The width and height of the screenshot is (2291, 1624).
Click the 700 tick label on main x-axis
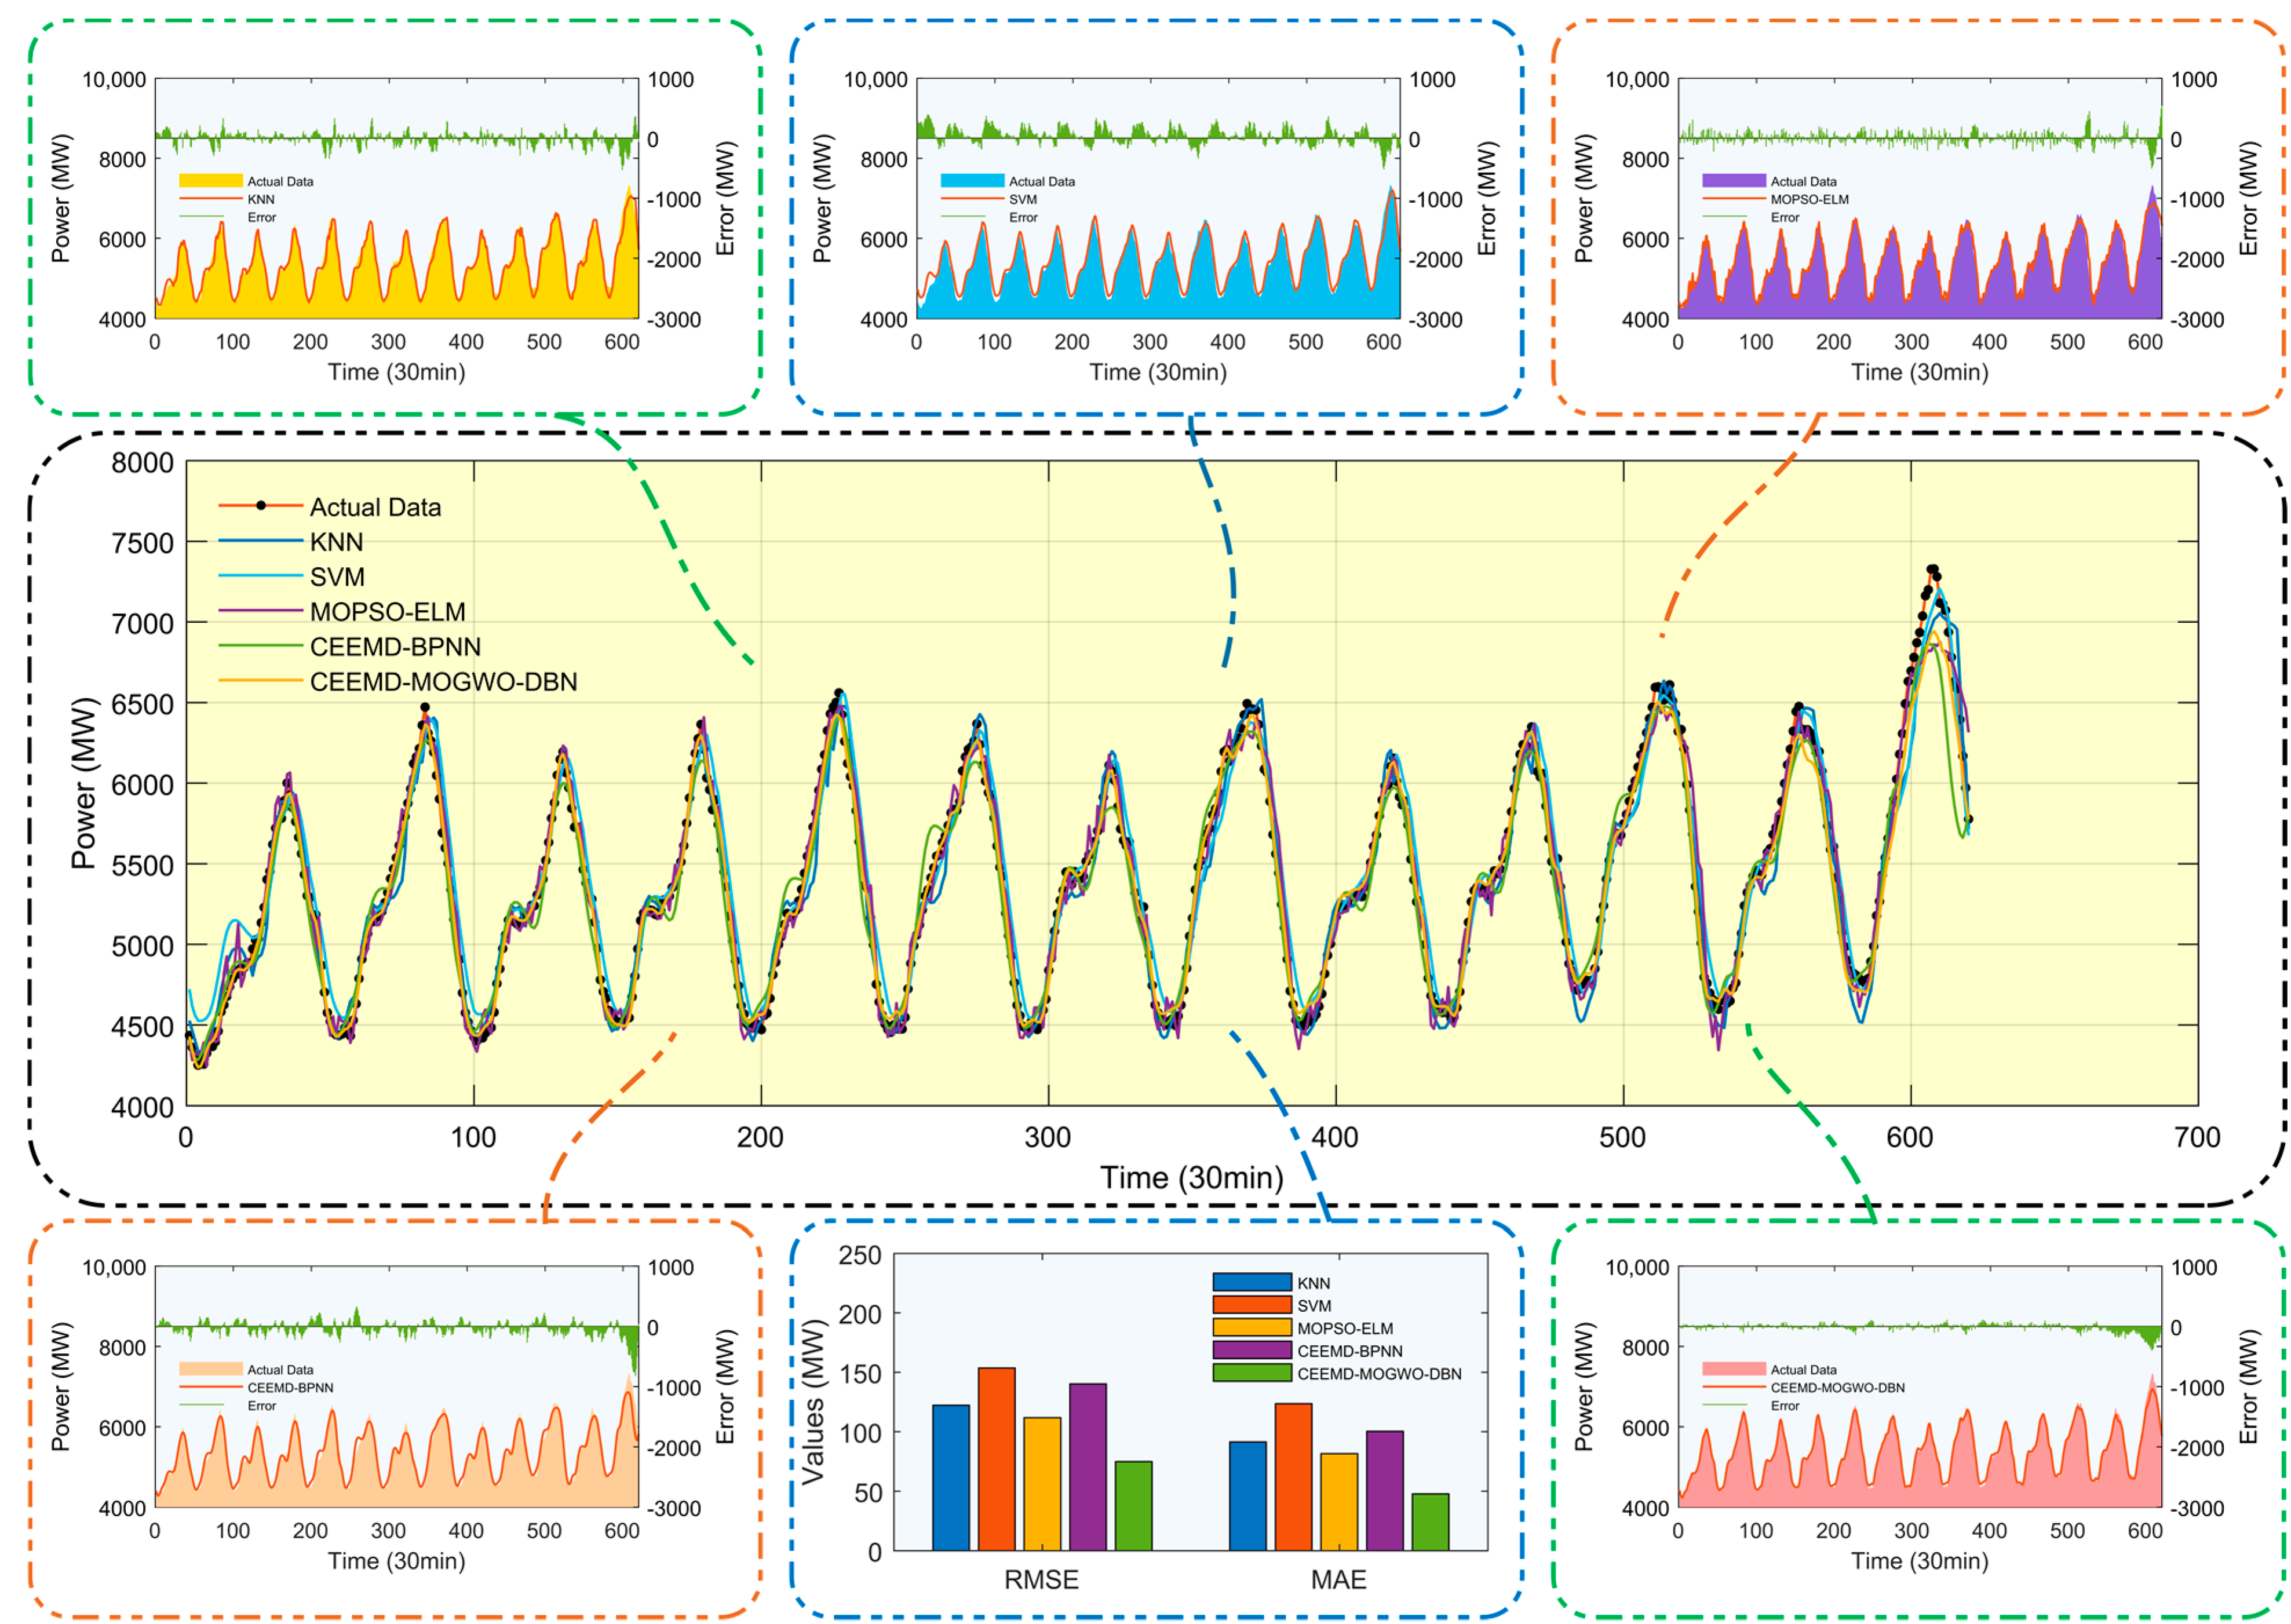pyautogui.click(x=2197, y=1138)
